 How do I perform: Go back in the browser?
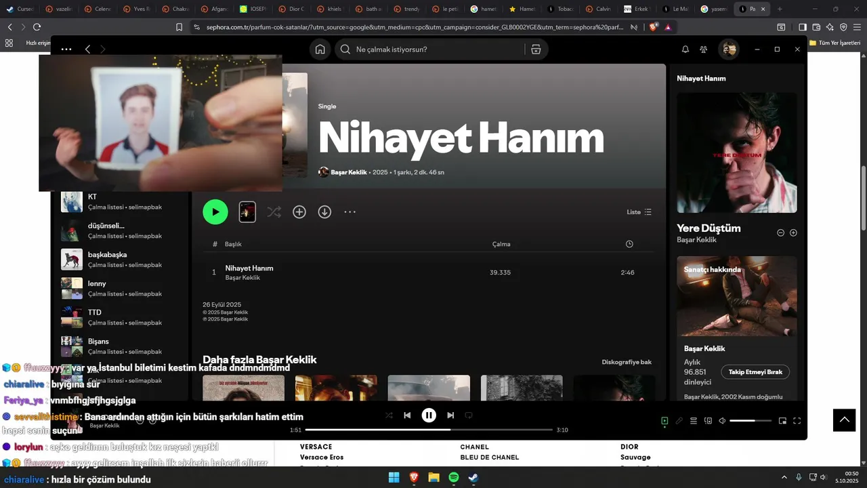tap(9, 27)
